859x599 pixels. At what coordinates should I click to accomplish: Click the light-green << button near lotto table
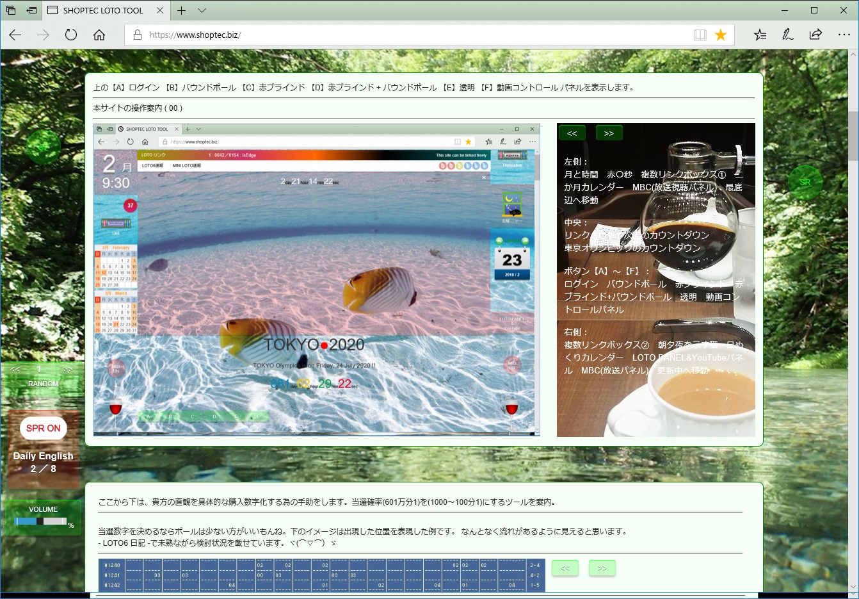click(565, 568)
